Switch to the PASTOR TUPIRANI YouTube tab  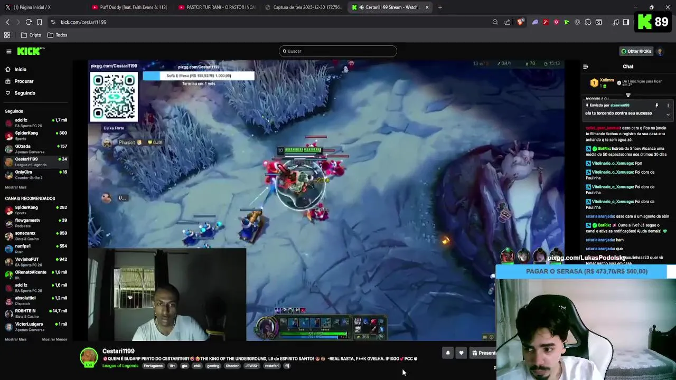(x=217, y=7)
